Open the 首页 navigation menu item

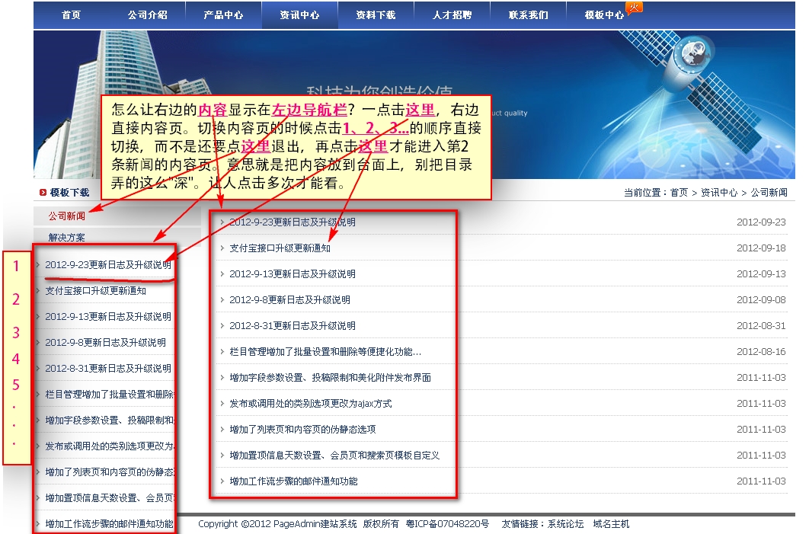(71, 15)
